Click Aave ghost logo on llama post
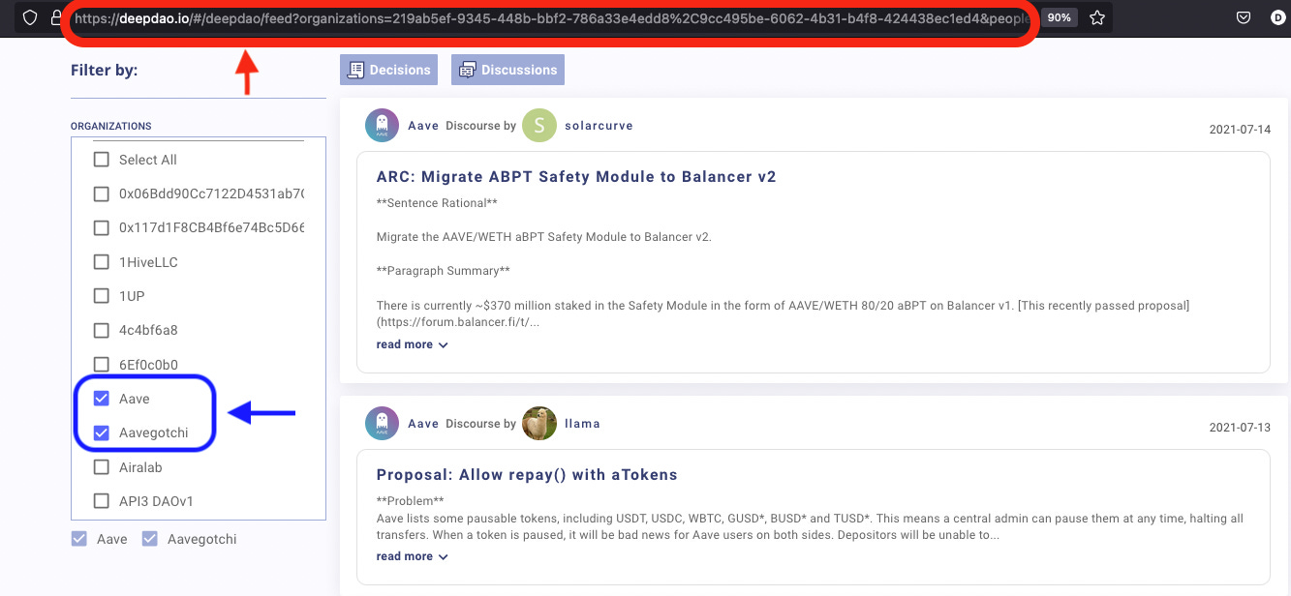Image resolution: width=1291 pixels, height=596 pixels. click(x=382, y=423)
